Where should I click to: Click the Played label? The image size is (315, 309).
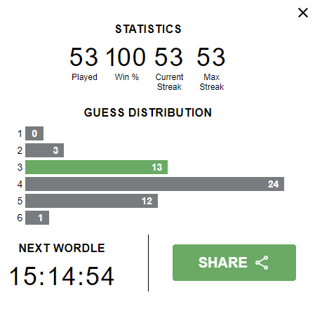(84, 77)
